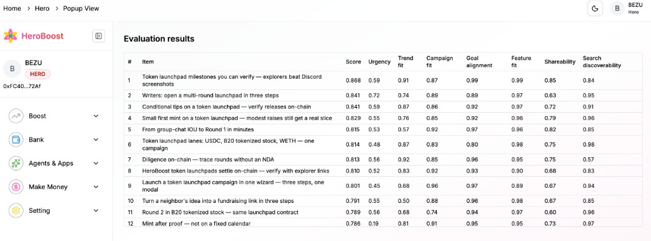Image resolution: width=651 pixels, height=241 pixels.
Task: Click the sidebar BEZU profile avatar
Action: click(x=12, y=68)
